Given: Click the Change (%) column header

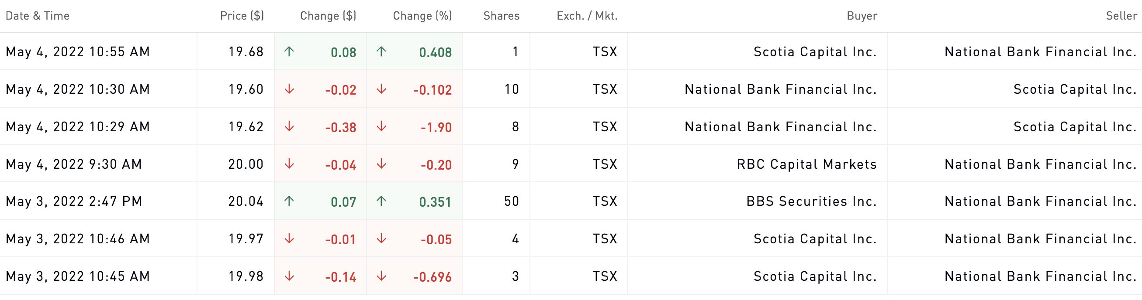Looking at the screenshot, I should coord(422,16).
